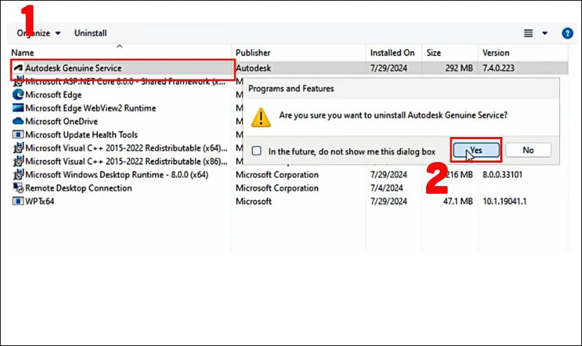The width and height of the screenshot is (582, 346).
Task: Sort by the Publisher column header
Action: [x=253, y=53]
